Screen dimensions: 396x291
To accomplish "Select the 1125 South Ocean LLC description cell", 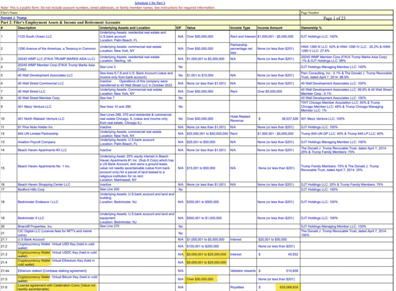I will pos(35,36).
